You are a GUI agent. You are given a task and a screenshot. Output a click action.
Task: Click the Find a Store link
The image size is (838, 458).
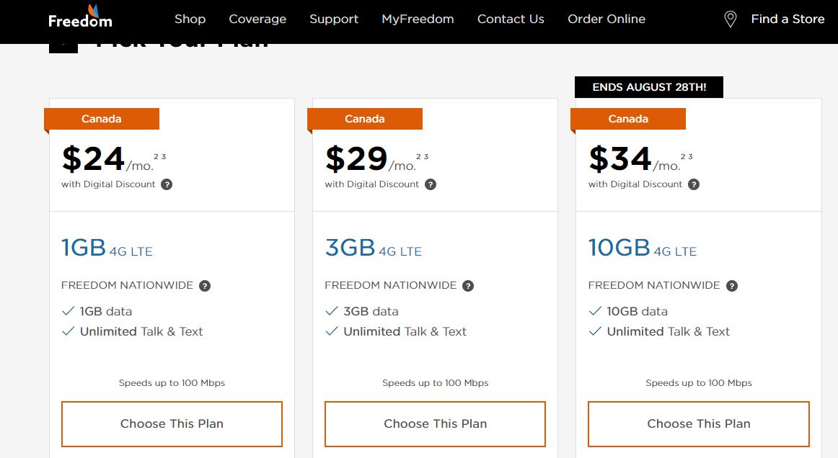pyautogui.click(x=787, y=19)
